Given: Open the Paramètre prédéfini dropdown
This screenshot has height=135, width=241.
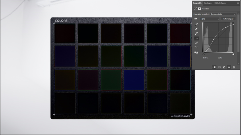Looking at the screenshot, I should [223, 14].
